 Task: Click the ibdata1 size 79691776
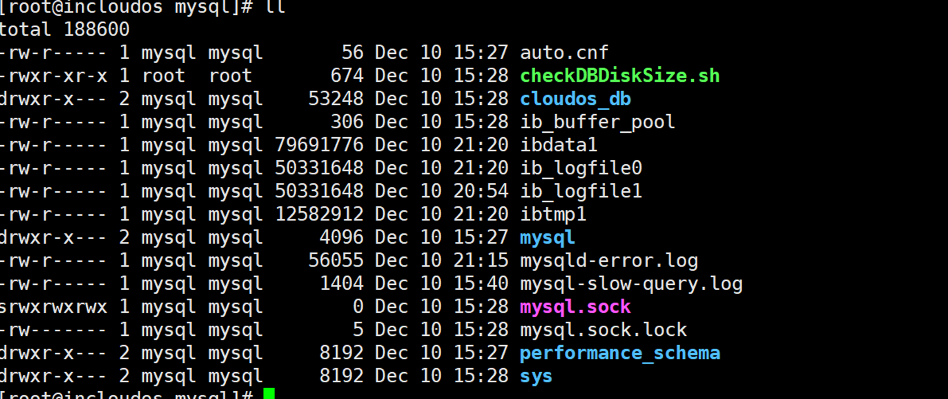[x=319, y=145]
